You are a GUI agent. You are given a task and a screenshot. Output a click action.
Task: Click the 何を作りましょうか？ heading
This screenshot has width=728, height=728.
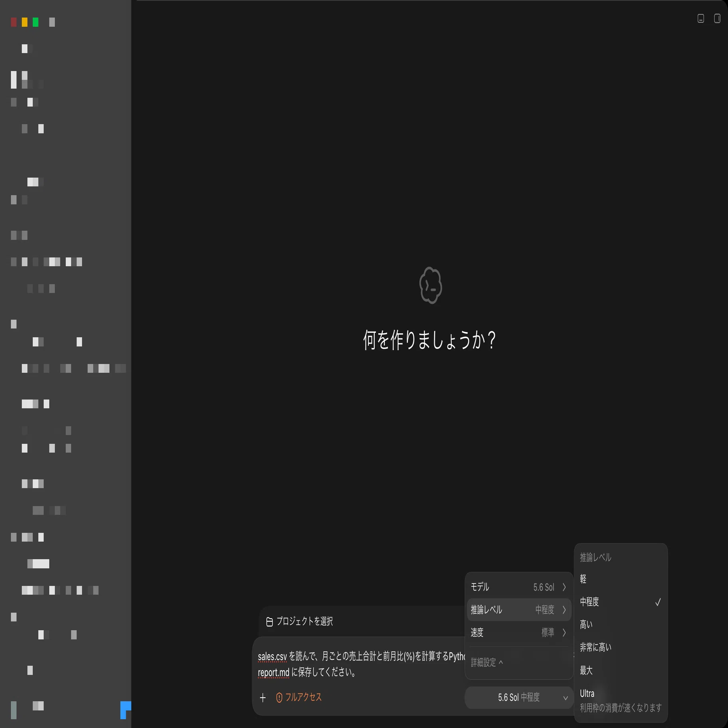(x=430, y=340)
